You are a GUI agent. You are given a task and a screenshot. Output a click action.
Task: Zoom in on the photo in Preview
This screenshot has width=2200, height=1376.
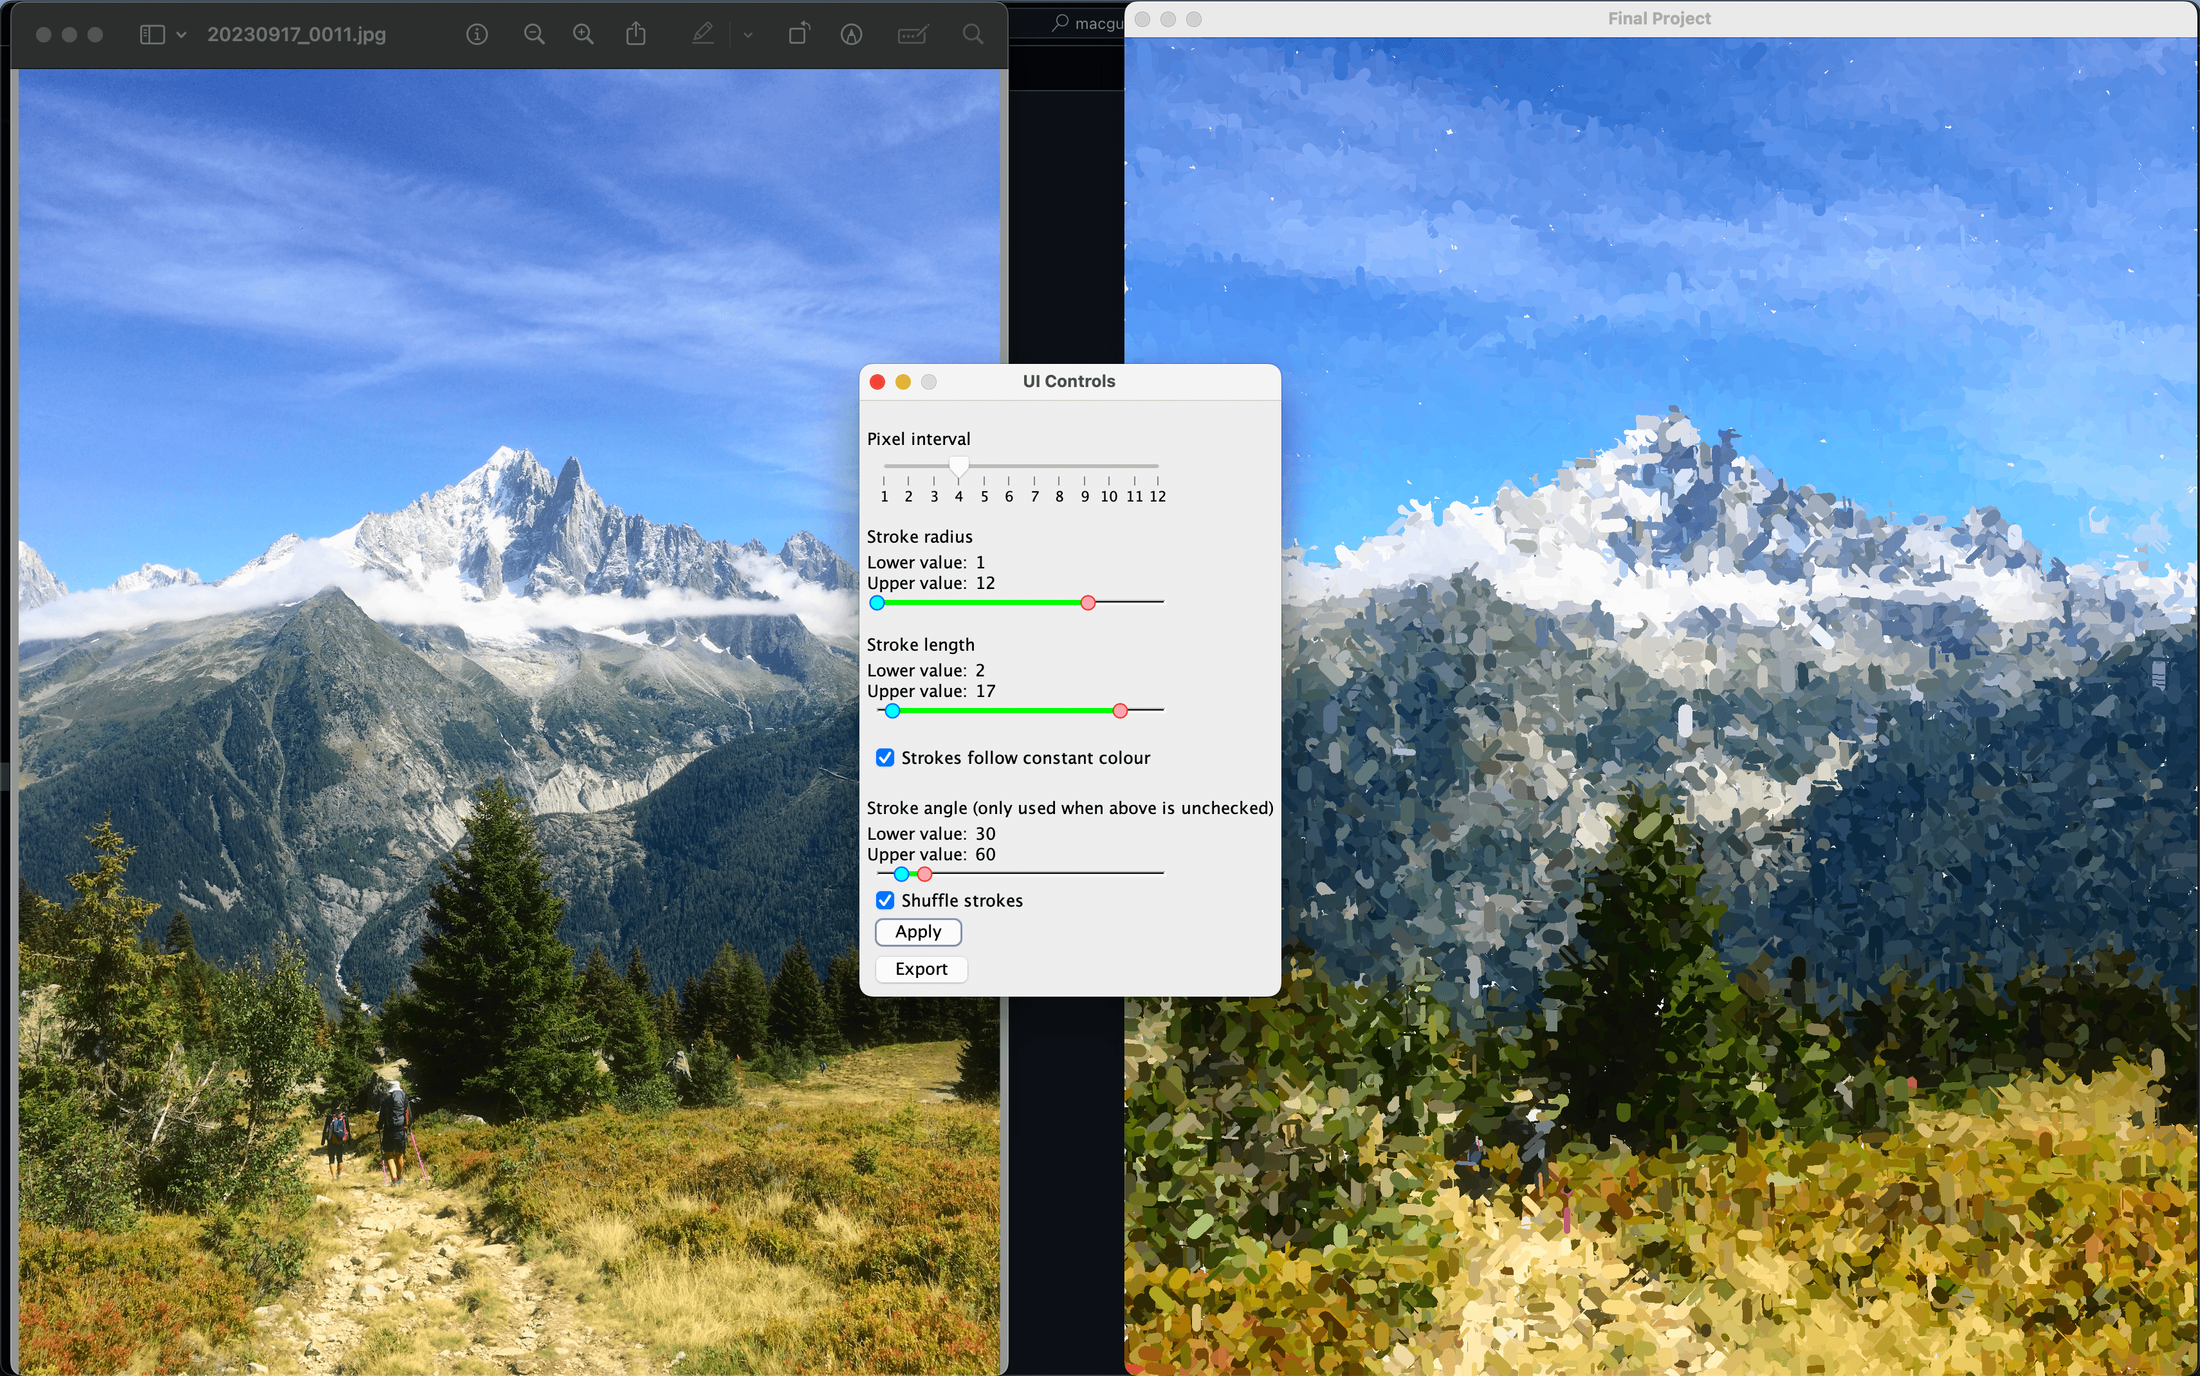click(x=583, y=35)
